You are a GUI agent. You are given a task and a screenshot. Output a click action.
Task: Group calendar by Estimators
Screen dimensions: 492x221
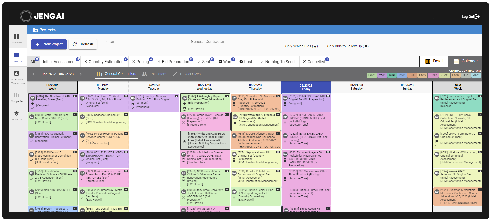click(x=154, y=74)
